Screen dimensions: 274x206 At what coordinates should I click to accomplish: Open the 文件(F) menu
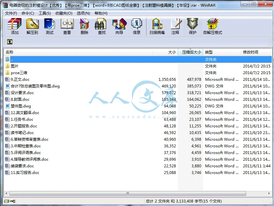(11, 13)
